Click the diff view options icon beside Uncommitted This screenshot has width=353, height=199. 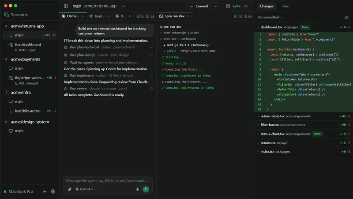pos(346,17)
